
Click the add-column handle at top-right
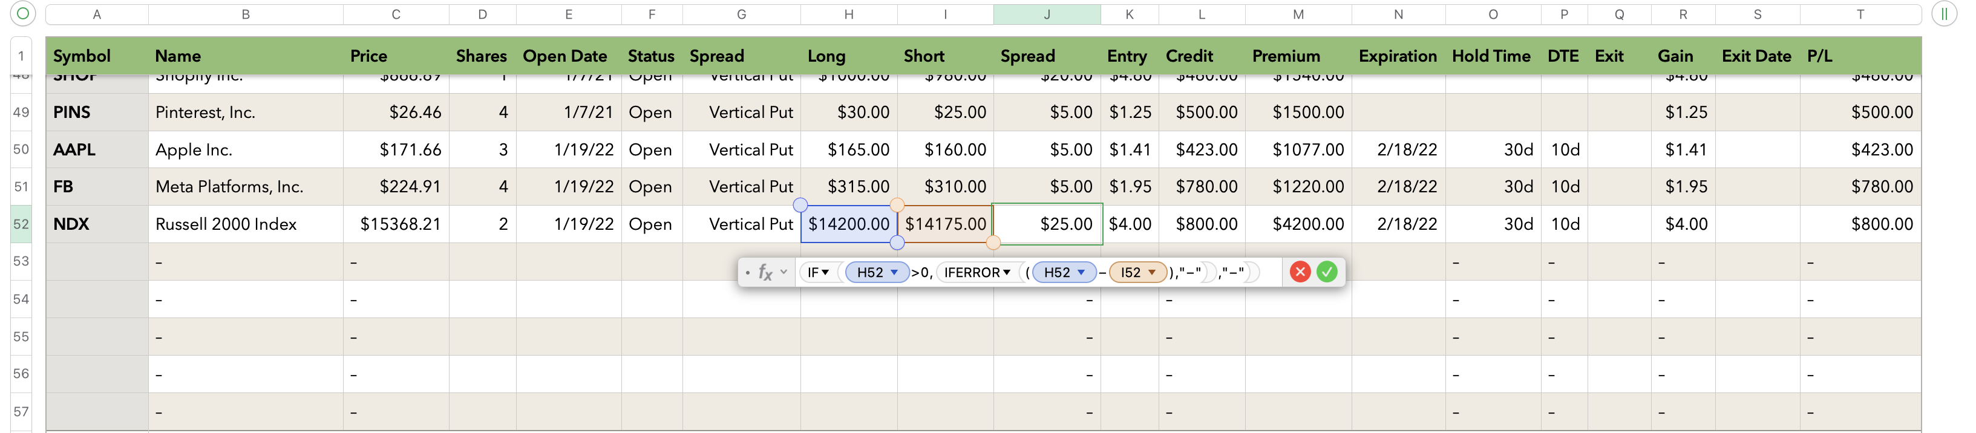point(1944,14)
